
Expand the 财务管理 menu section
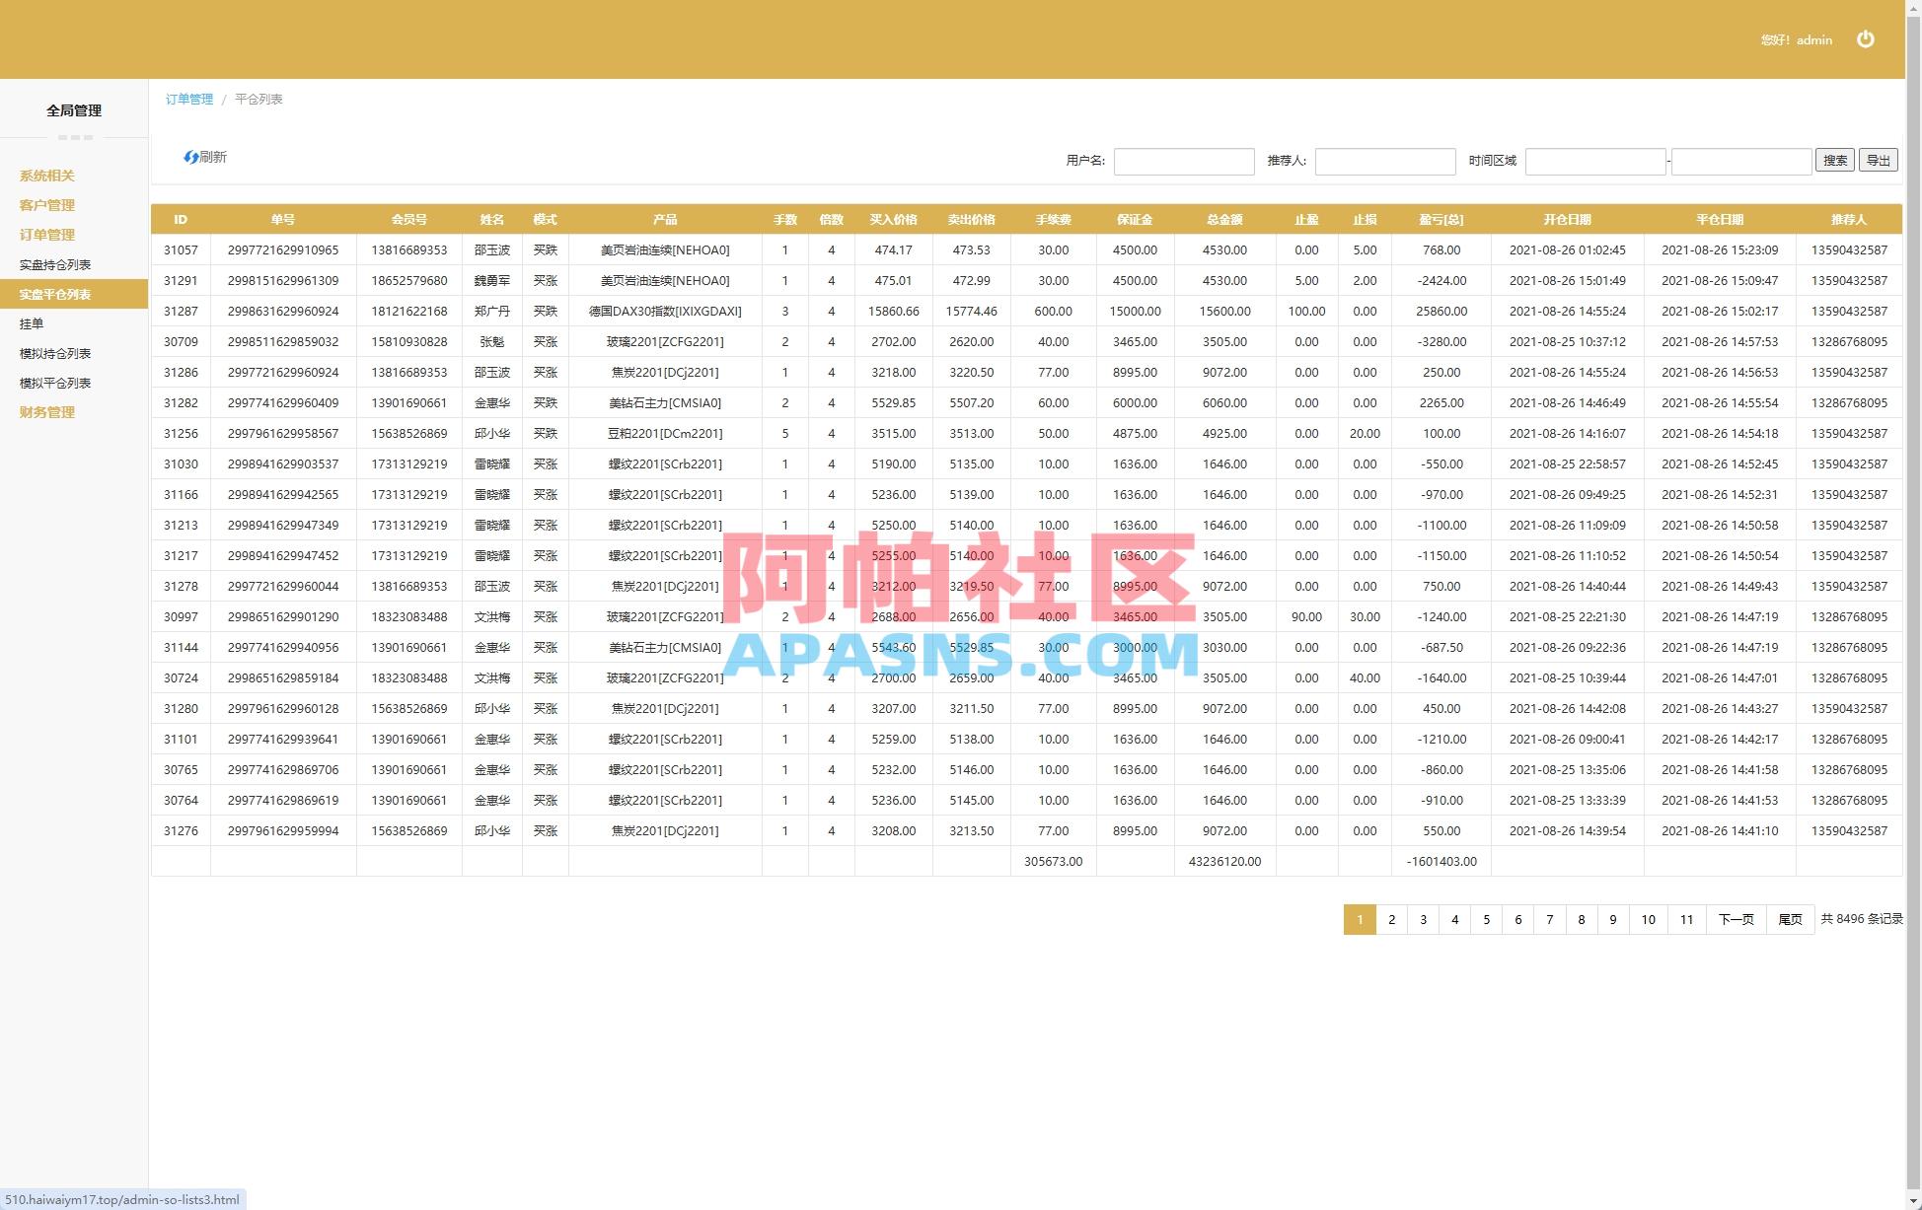pos(45,412)
